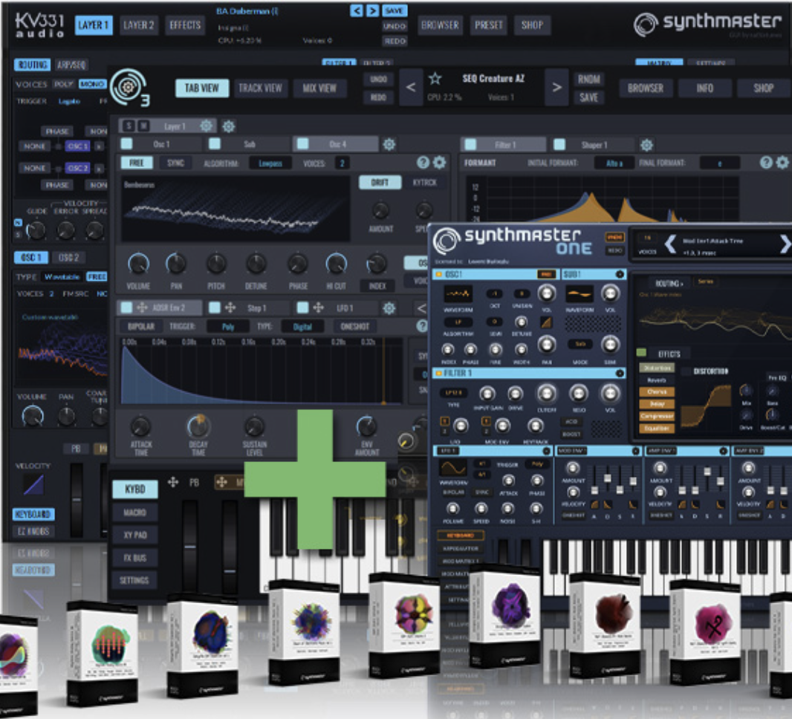792x719 pixels.
Task: Open VOICES count dropdown showing 2
Action: pos(342,163)
